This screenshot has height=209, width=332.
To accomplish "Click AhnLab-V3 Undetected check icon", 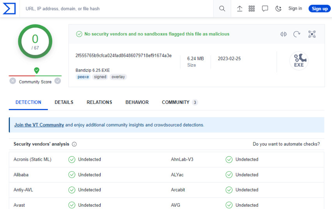I will pyautogui.click(x=229, y=160).
